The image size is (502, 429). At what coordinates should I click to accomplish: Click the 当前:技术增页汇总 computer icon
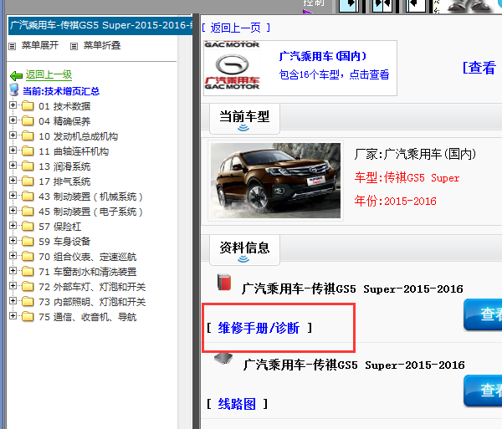coord(14,89)
